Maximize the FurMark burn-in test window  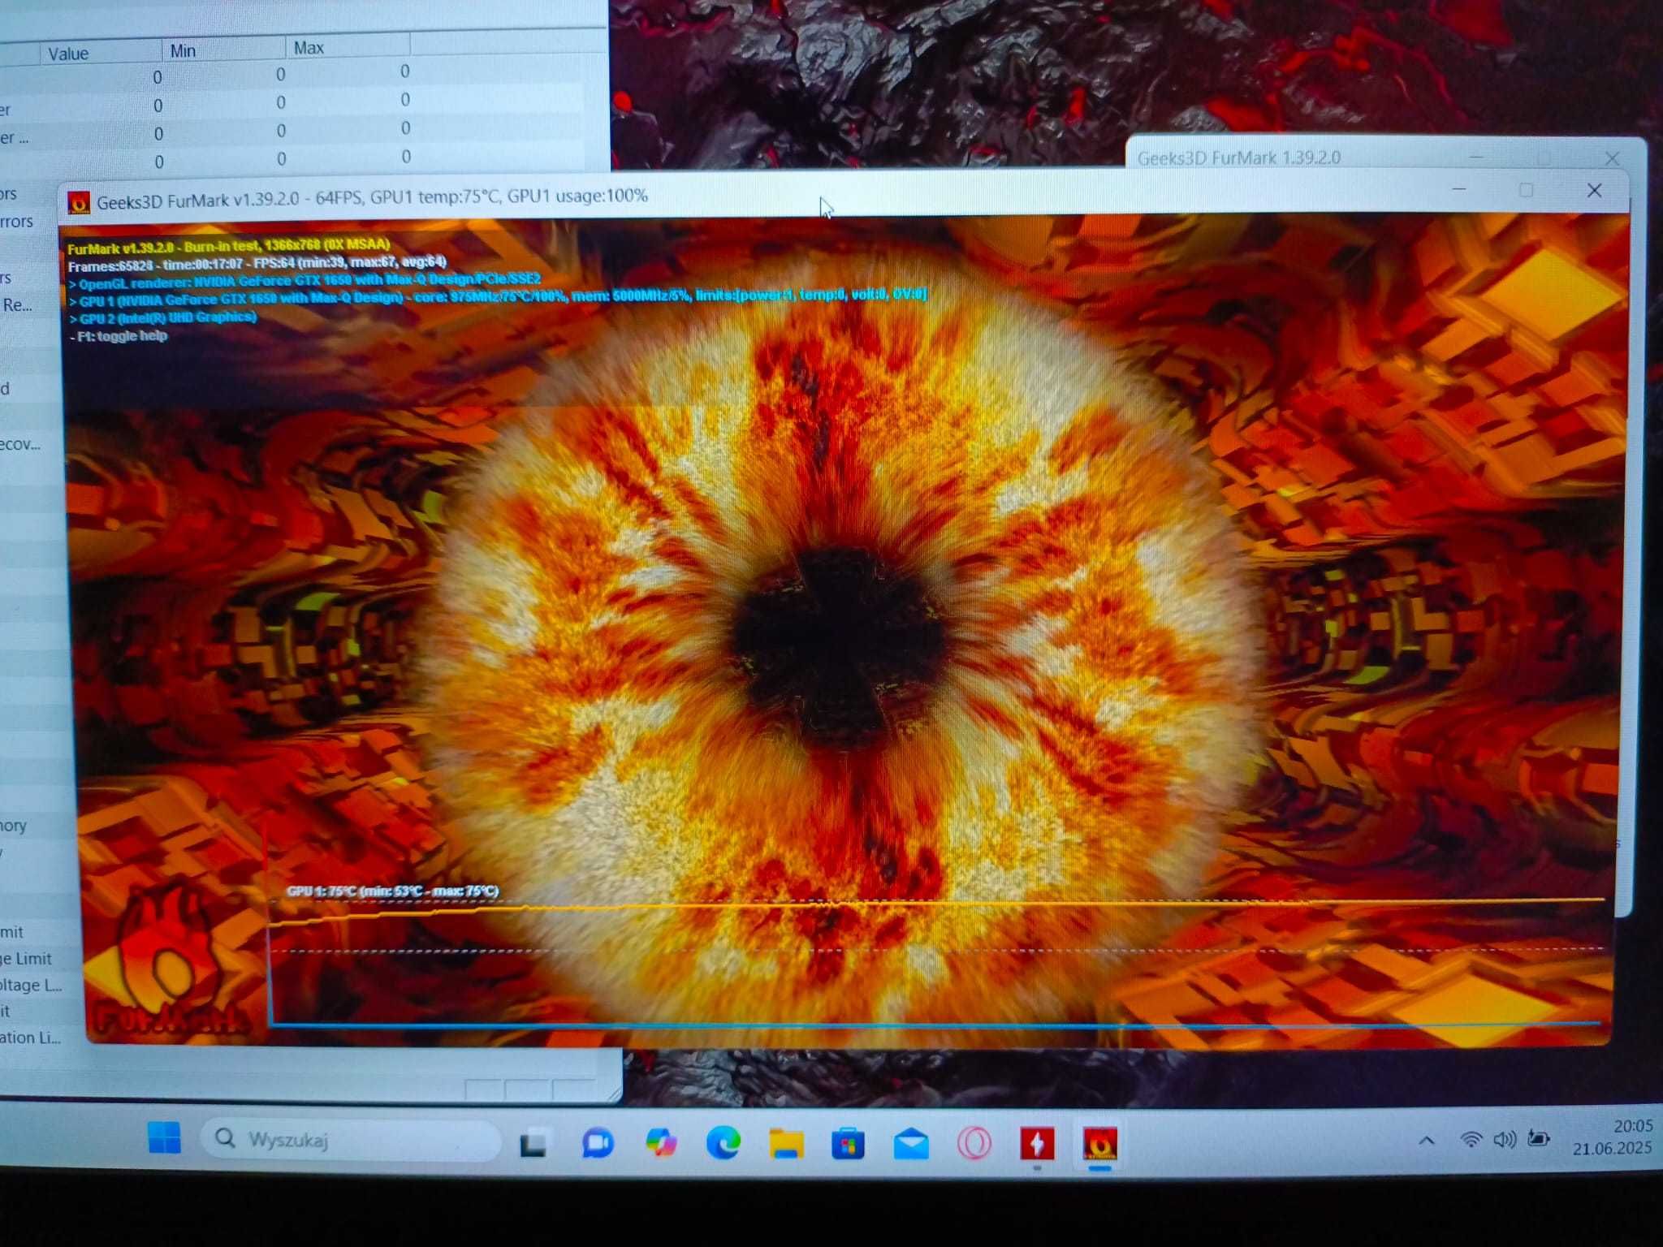(1526, 190)
